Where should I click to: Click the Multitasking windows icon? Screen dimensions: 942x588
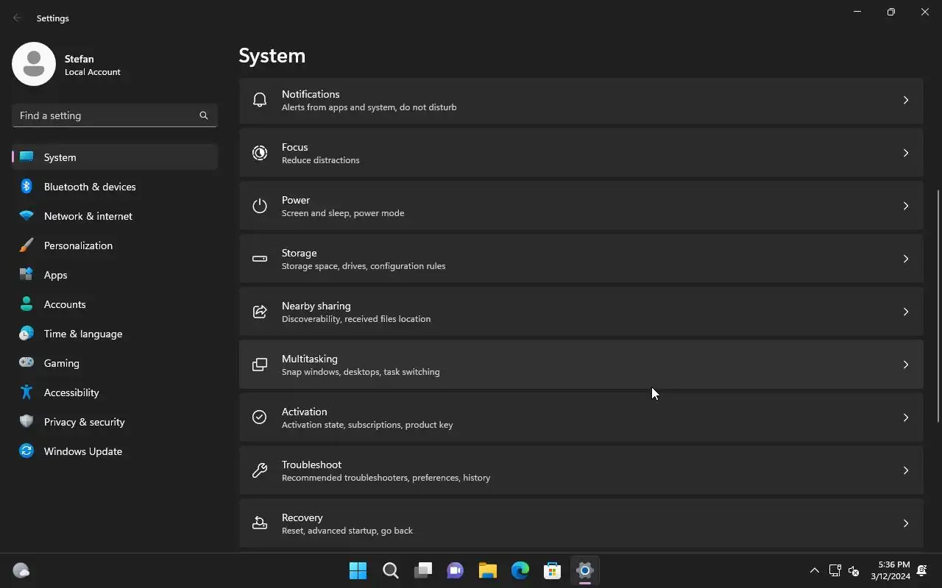pos(260,365)
